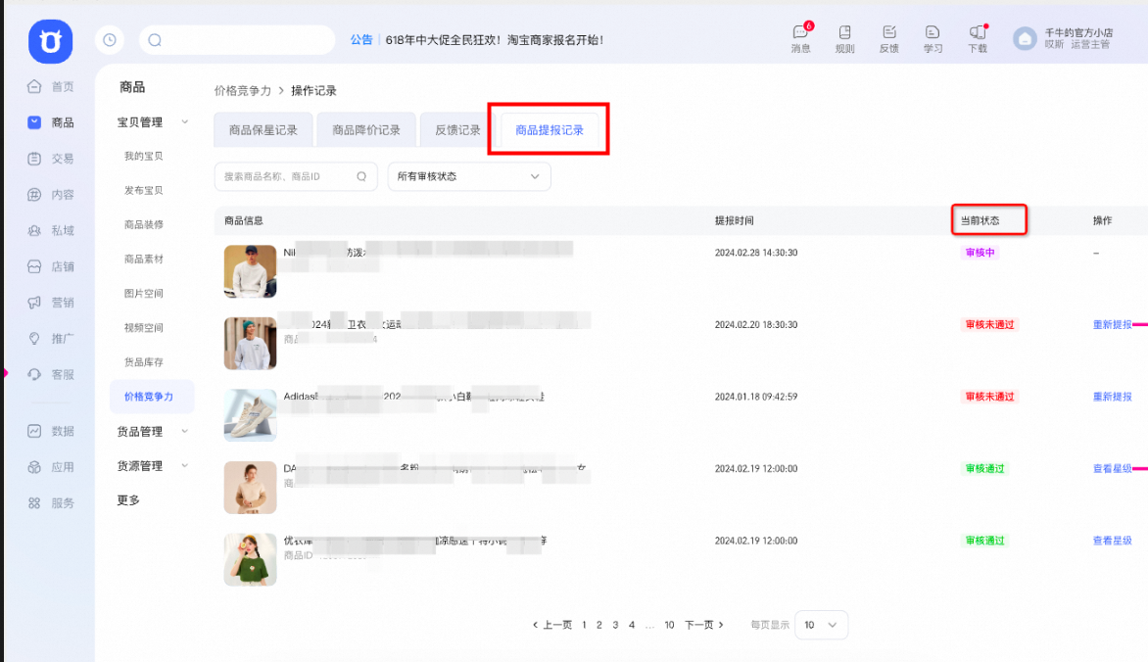Screen dimensions: 1148x662
Task: Open 发布宝贝 submenu item
Action: click(x=143, y=190)
